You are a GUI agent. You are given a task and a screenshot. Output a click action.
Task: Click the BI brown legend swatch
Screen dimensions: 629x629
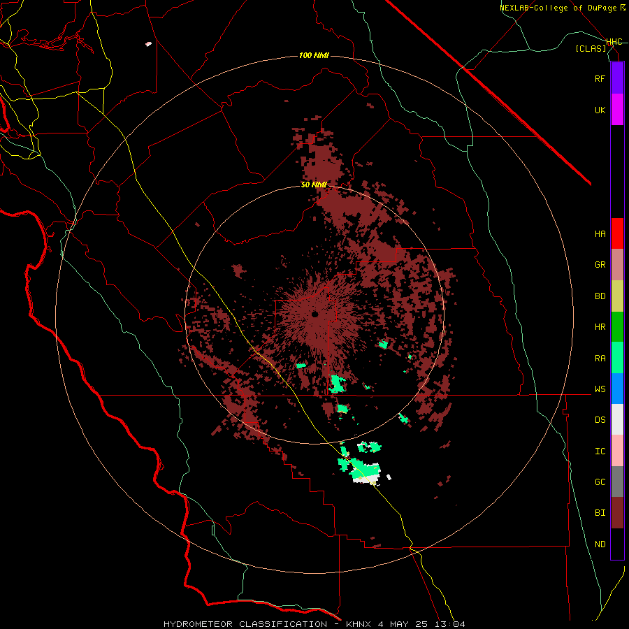click(x=617, y=513)
